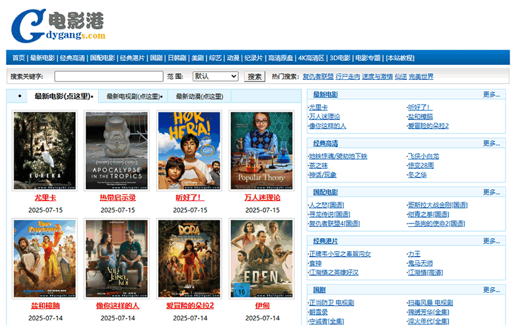Go to 3D电影 navigation item
514x325 pixels.
point(340,58)
